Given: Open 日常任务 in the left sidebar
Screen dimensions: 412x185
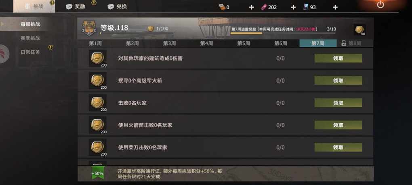Looking at the screenshot, I should 30,52.
